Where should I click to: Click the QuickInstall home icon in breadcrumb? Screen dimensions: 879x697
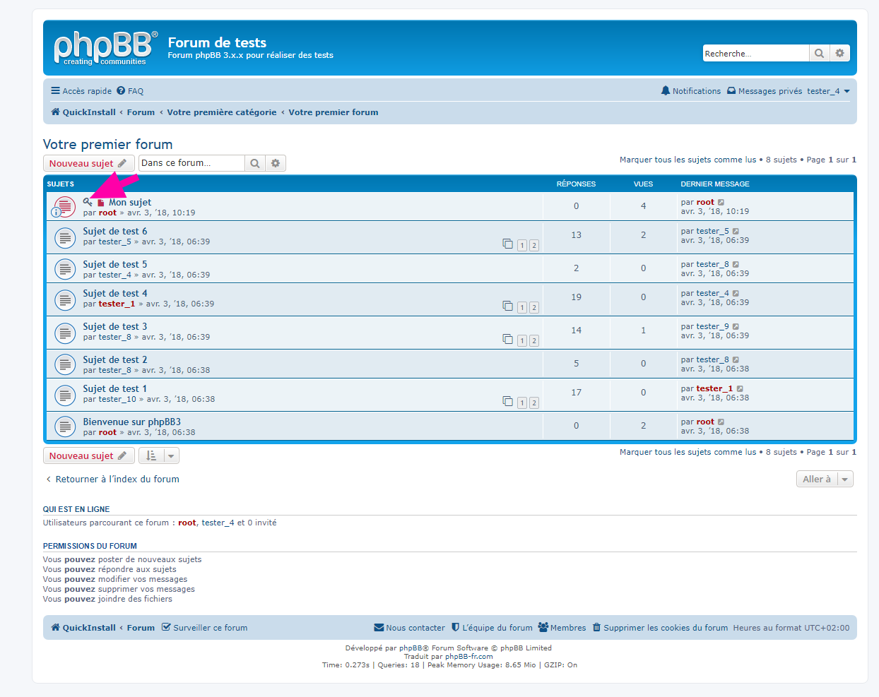55,112
